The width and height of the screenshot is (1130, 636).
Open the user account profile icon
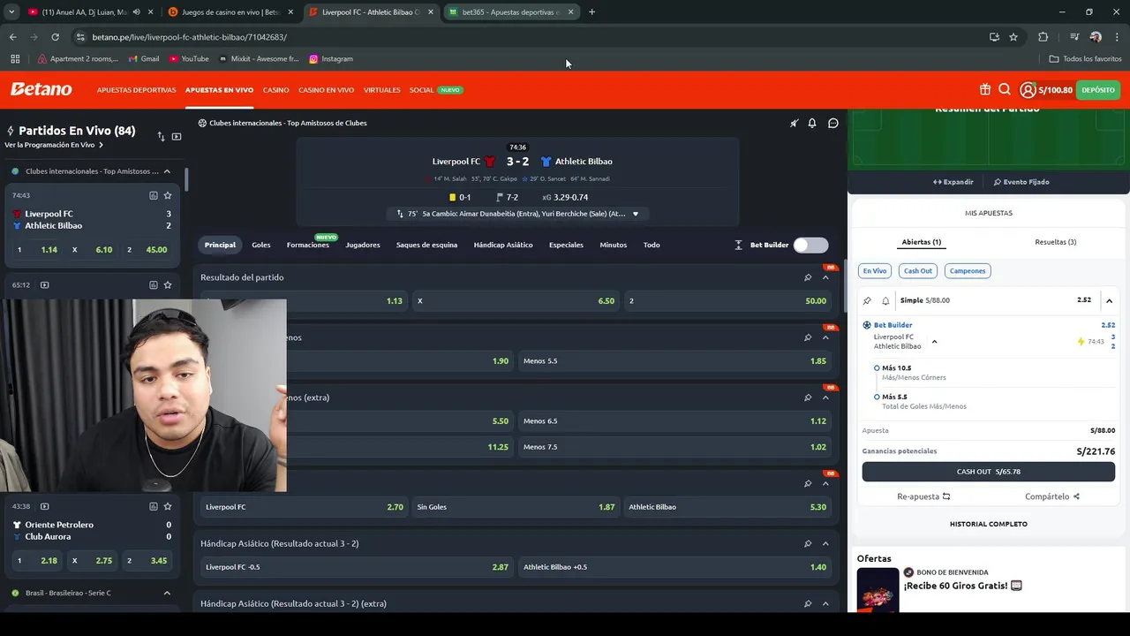(1028, 89)
